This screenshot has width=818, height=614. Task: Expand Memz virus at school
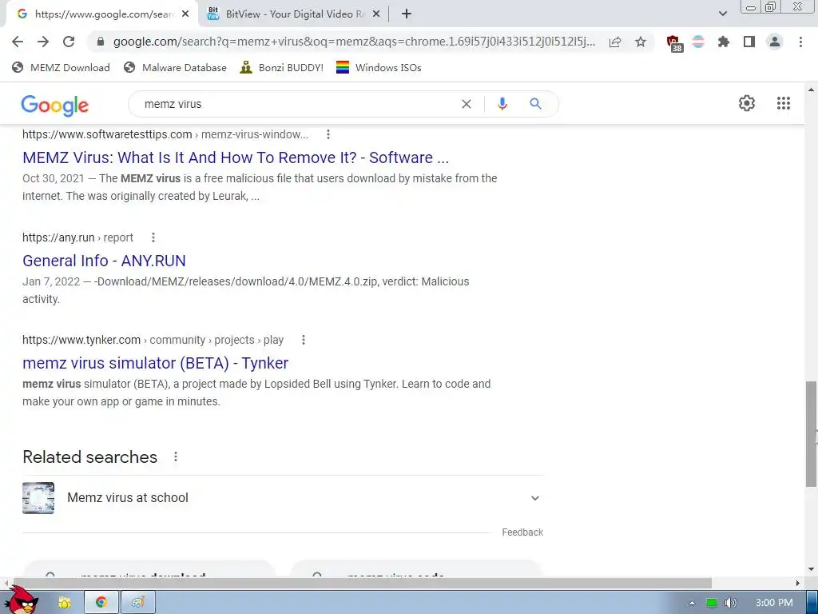(x=534, y=498)
